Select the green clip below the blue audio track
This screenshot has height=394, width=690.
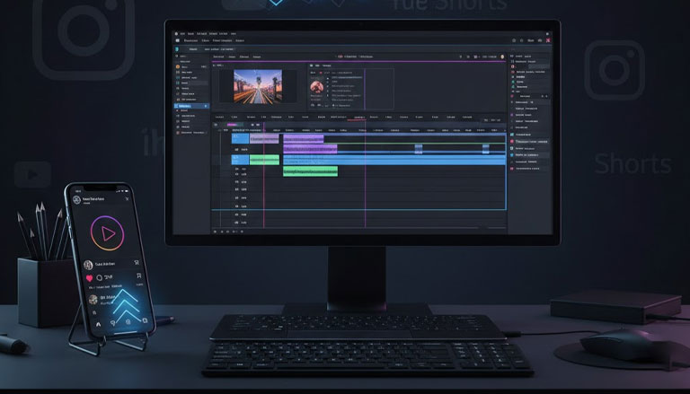click(x=310, y=171)
